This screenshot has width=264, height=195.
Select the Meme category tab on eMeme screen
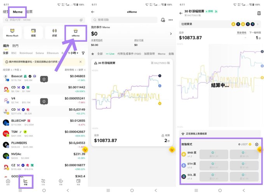tap(162, 54)
